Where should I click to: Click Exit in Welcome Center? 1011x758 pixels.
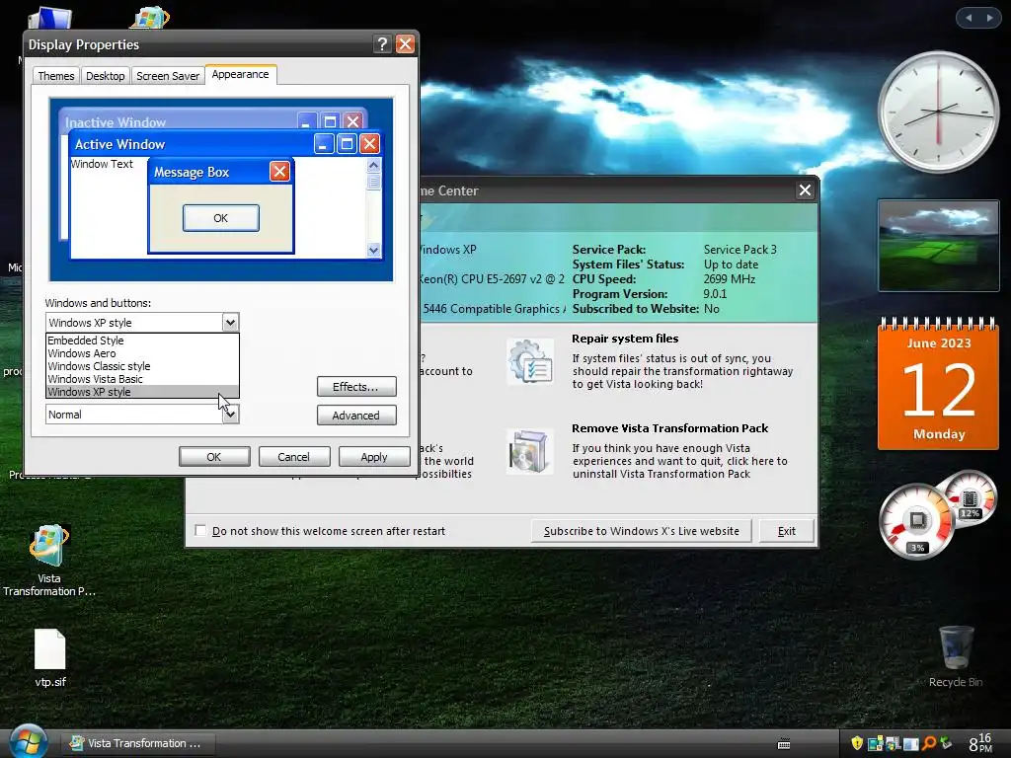[787, 531]
